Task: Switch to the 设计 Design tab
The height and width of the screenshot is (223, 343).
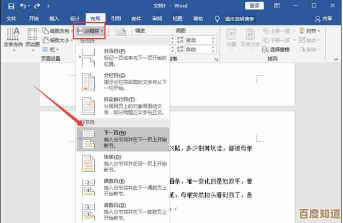Action: [75, 19]
